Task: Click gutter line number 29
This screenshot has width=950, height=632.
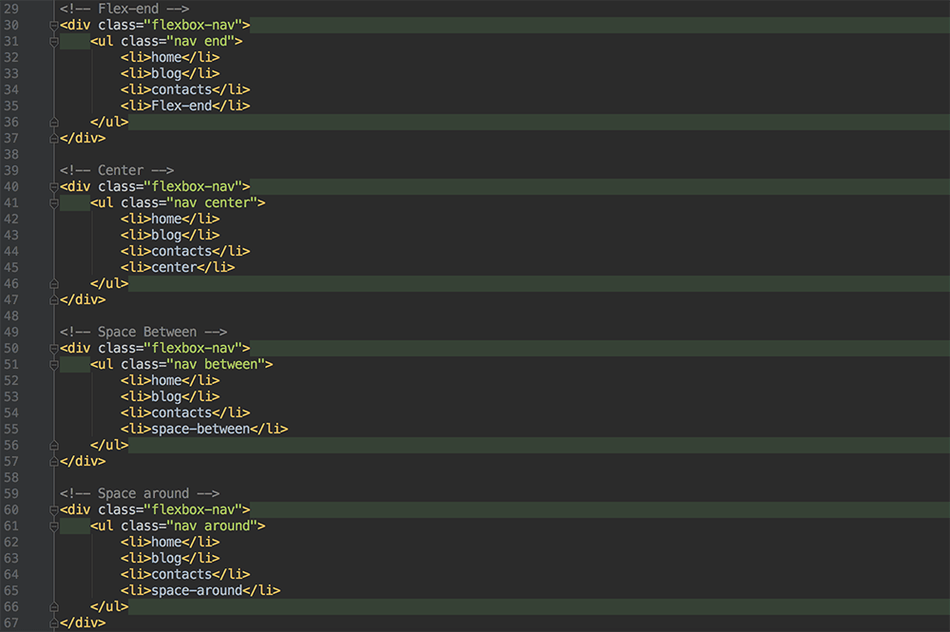Action: pyautogui.click(x=11, y=10)
